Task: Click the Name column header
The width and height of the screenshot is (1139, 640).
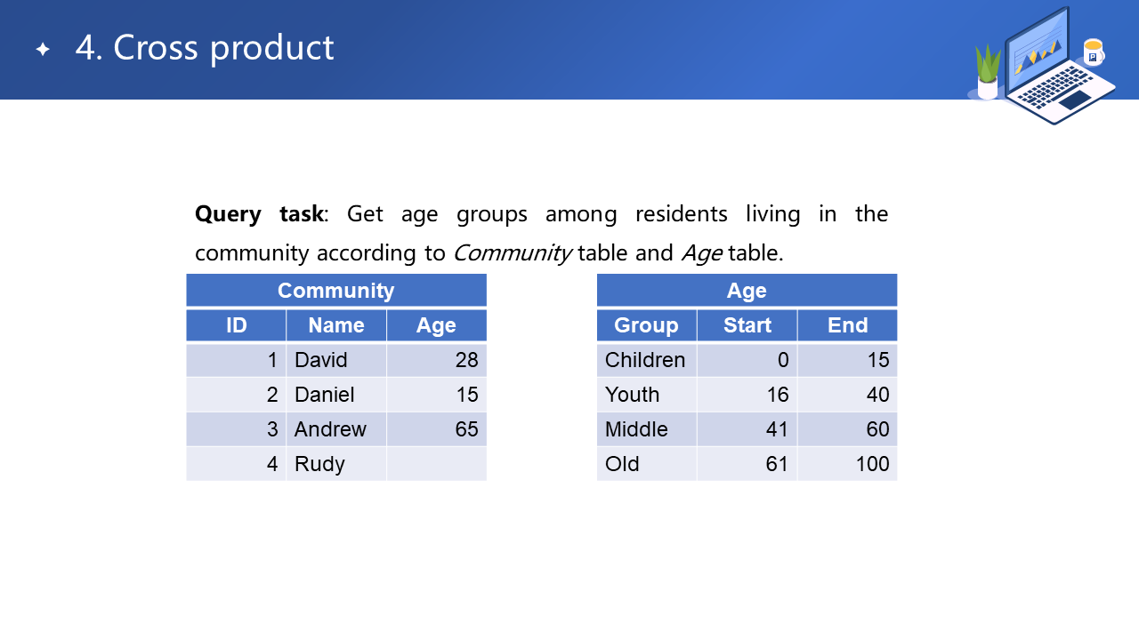Action: coord(336,325)
